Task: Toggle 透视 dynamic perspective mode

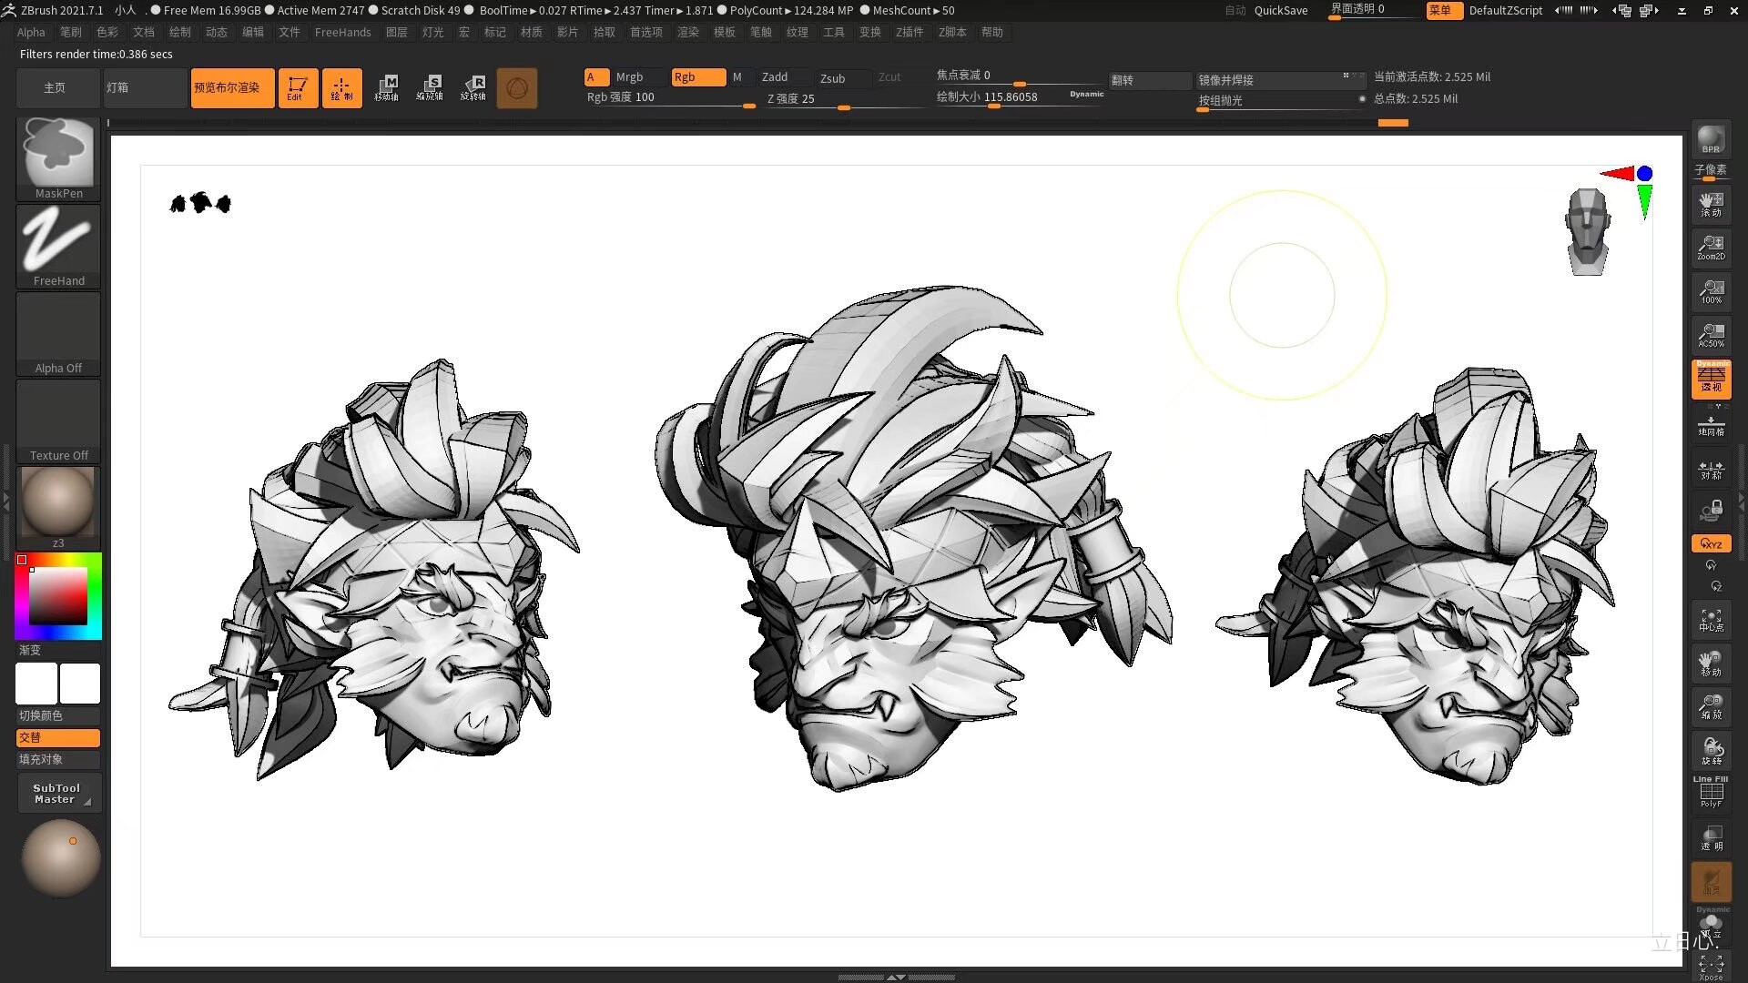Action: coord(1711,380)
